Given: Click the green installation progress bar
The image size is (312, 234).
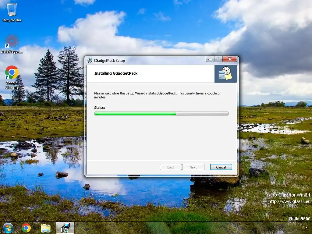Looking at the screenshot, I should (161, 113).
